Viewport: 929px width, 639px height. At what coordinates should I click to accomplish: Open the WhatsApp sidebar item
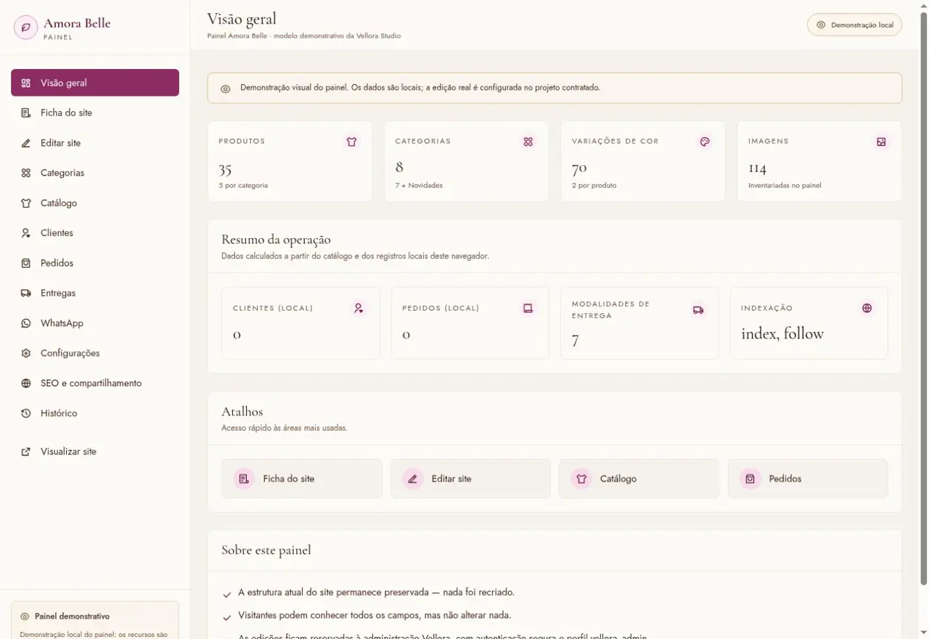[95, 323]
